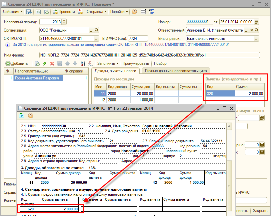271x216 pixels.
Task: Sort the taxpayer list in ascending order
Action: pyautogui.click(x=82, y=63)
